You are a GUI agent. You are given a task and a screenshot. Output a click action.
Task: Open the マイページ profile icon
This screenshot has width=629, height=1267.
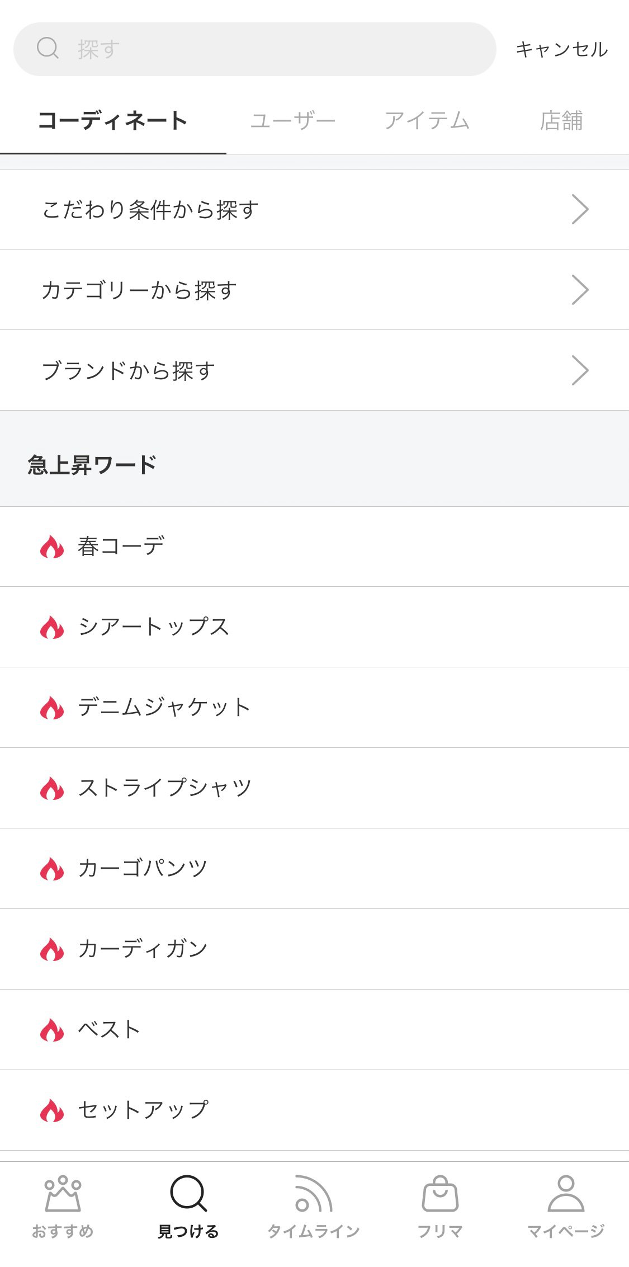click(x=566, y=1194)
